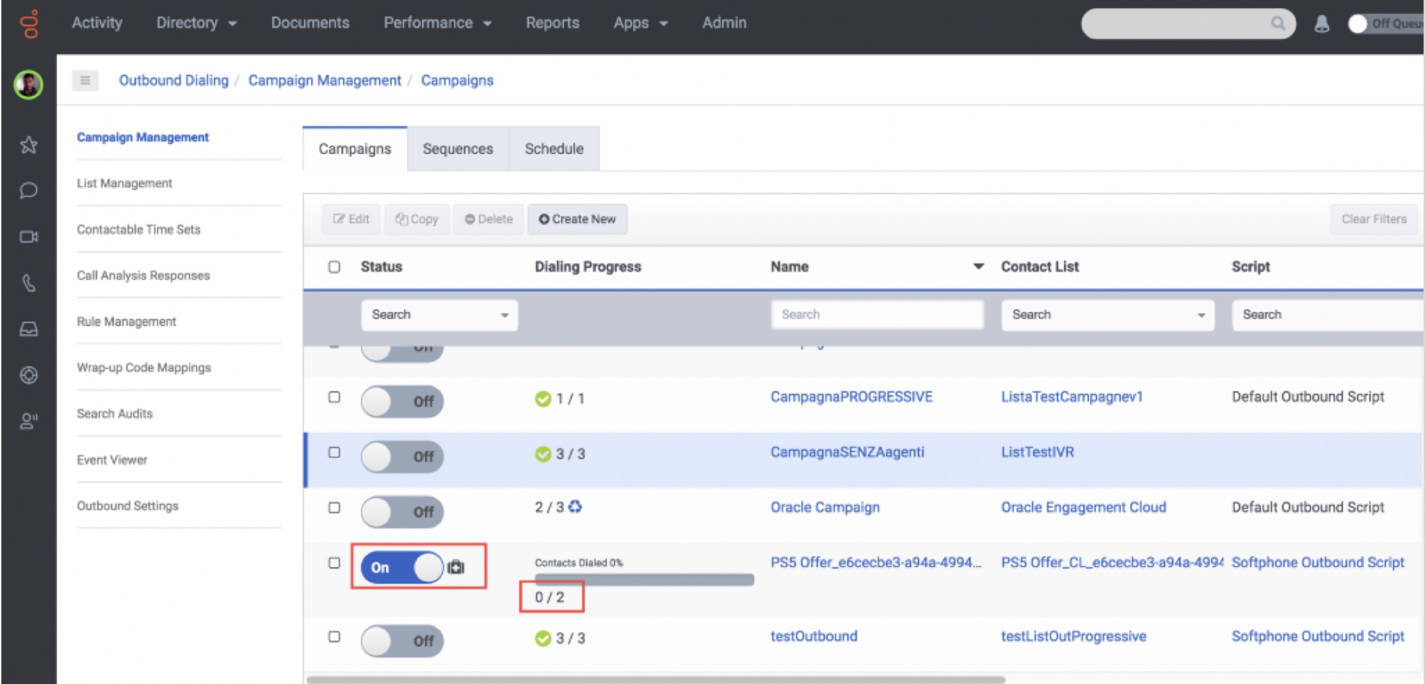Turn on the CampagnaPROGRESSIVE campaign toggle
This screenshot has height=684, width=1425.
402,401
